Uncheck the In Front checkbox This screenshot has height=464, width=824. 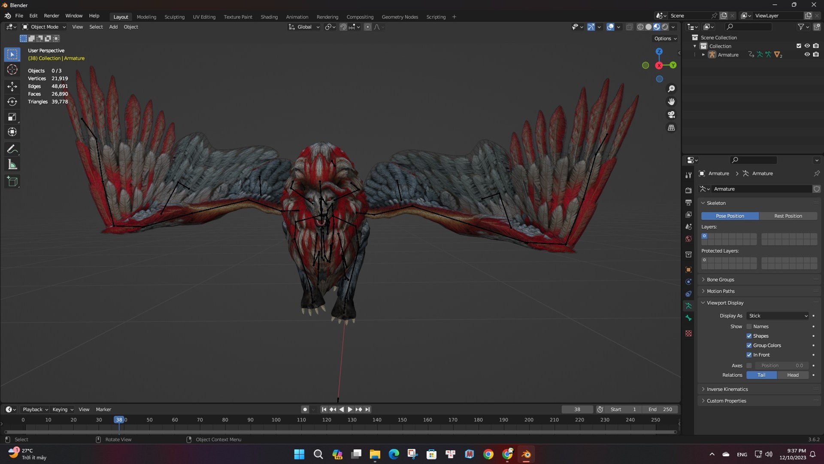(749, 355)
